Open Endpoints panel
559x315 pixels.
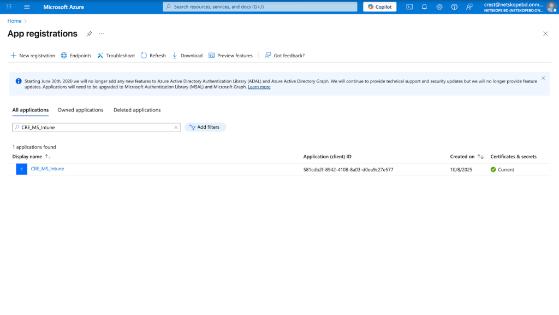coord(76,56)
